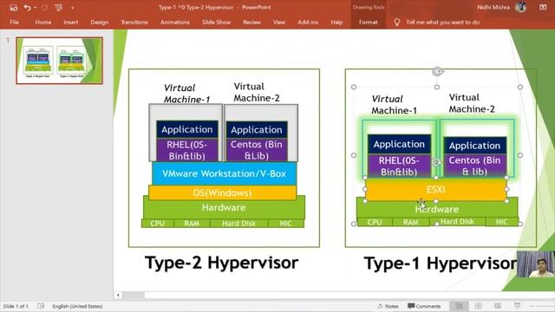The width and height of the screenshot is (555, 312).
Task: Click the 'Virtual Machine-2' label in Type-1 diagram
Action: pos(472,103)
